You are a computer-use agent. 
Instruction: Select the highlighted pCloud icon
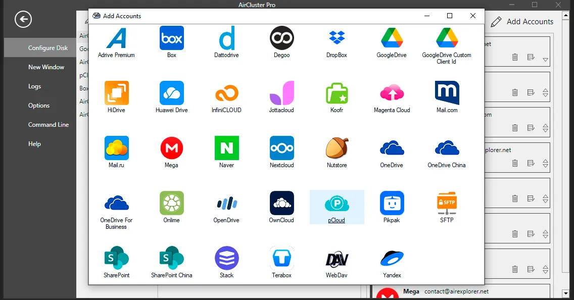337,207
